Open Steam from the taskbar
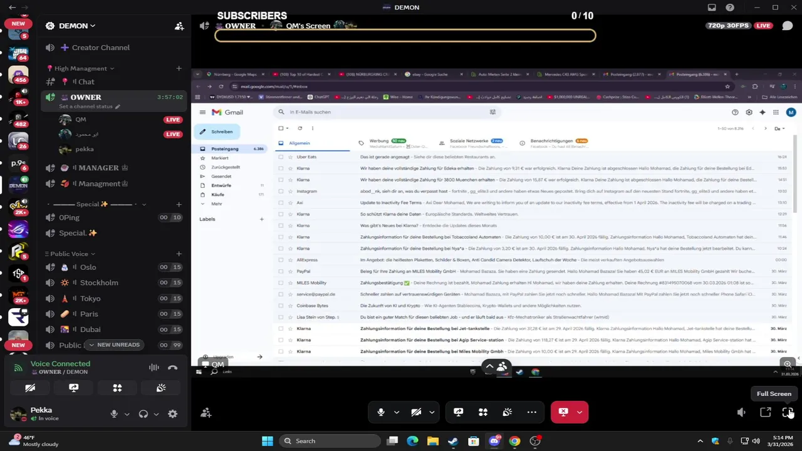802x451 pixels. (453, 441)
